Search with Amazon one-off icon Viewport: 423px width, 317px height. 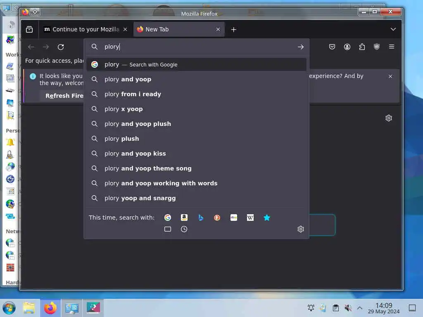184,218
